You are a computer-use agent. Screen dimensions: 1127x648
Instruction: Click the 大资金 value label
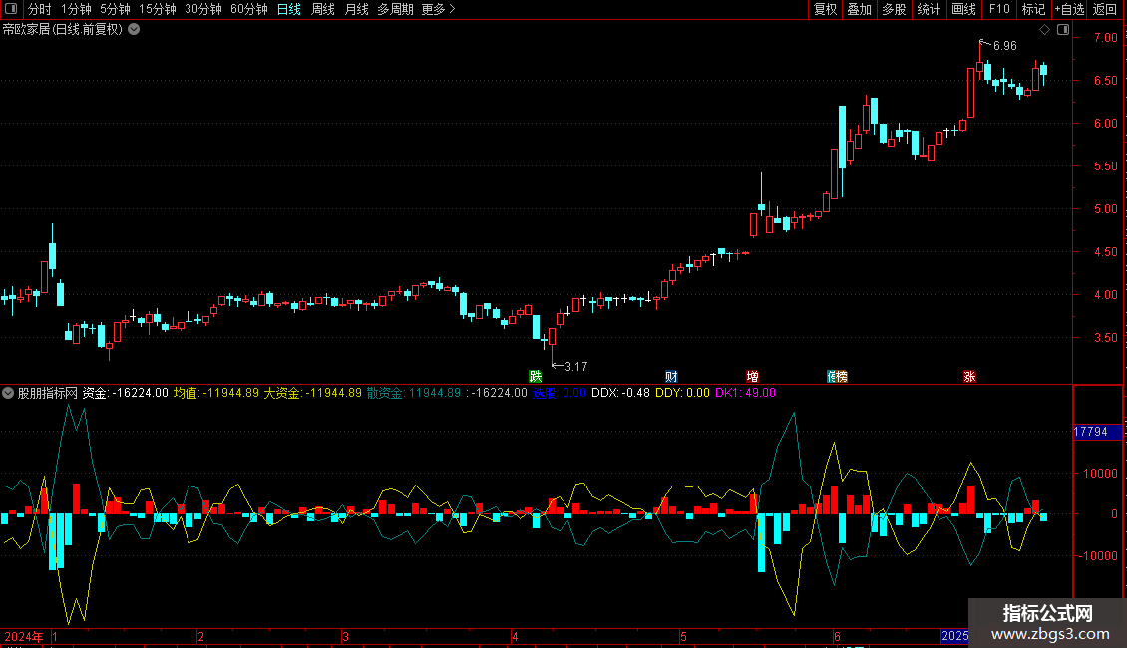coord(312,393)
